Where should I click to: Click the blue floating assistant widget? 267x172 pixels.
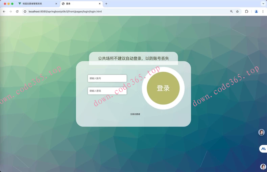263,149
